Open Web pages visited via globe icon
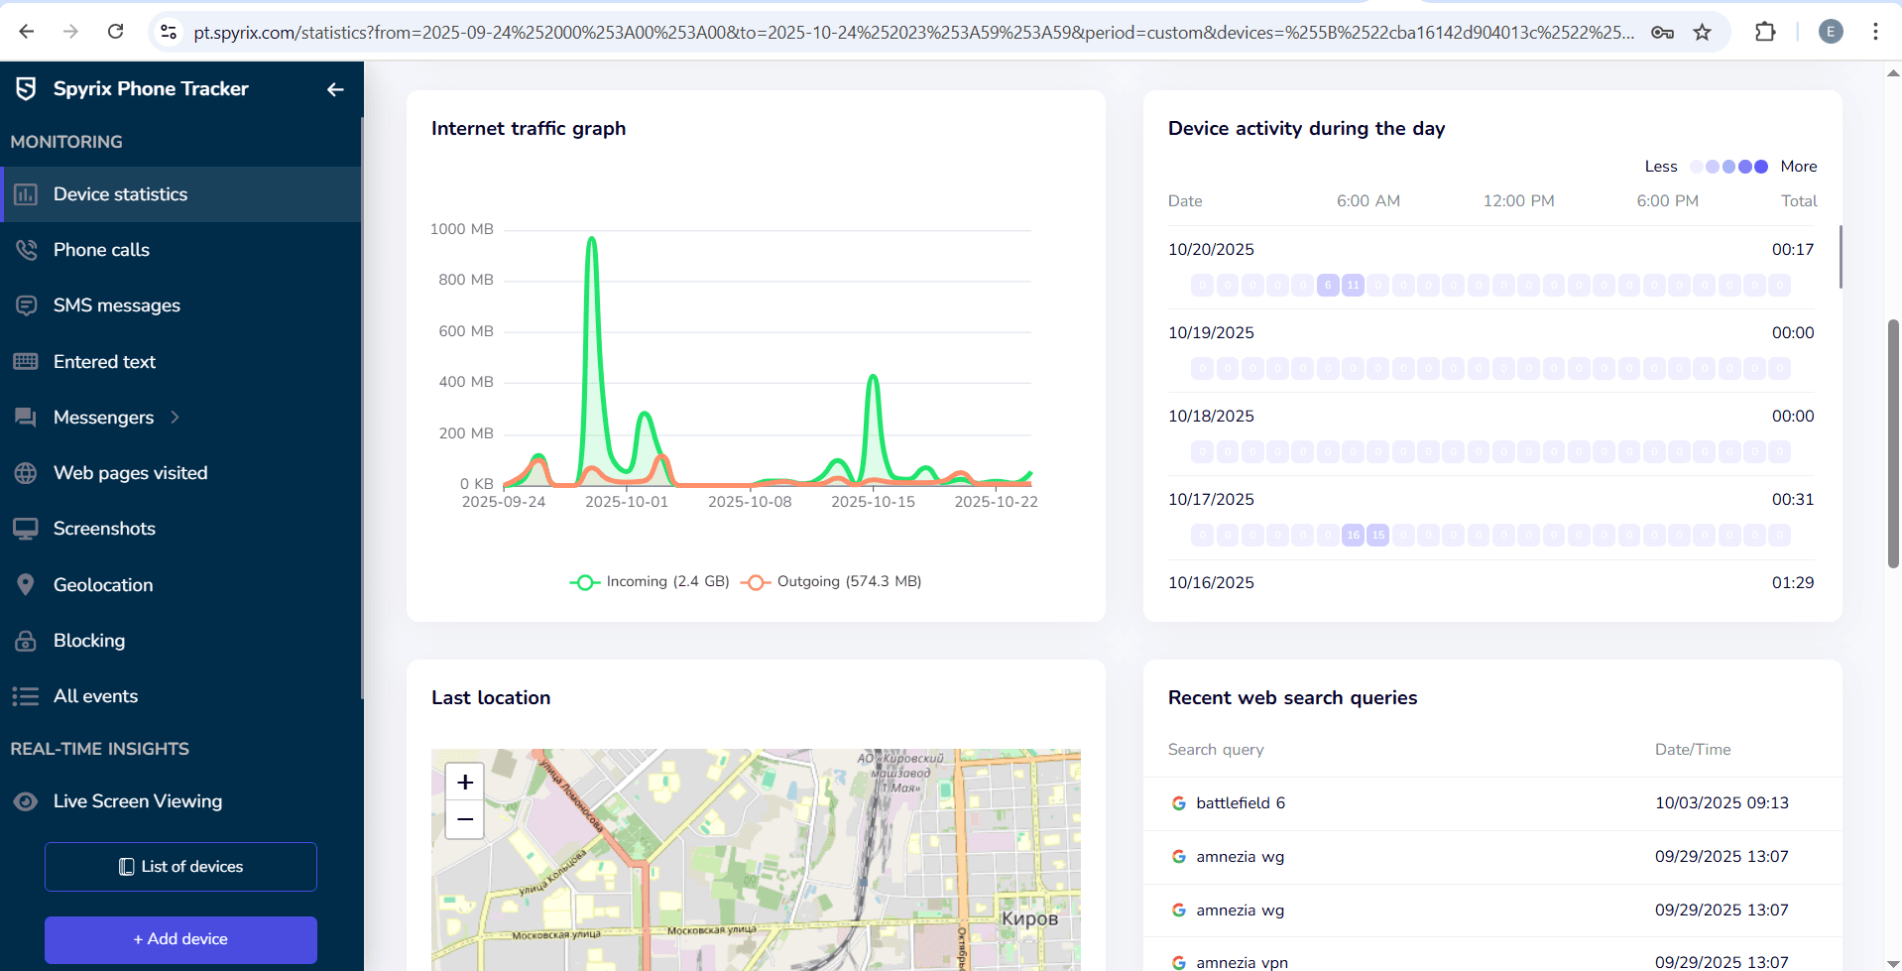 27,472
